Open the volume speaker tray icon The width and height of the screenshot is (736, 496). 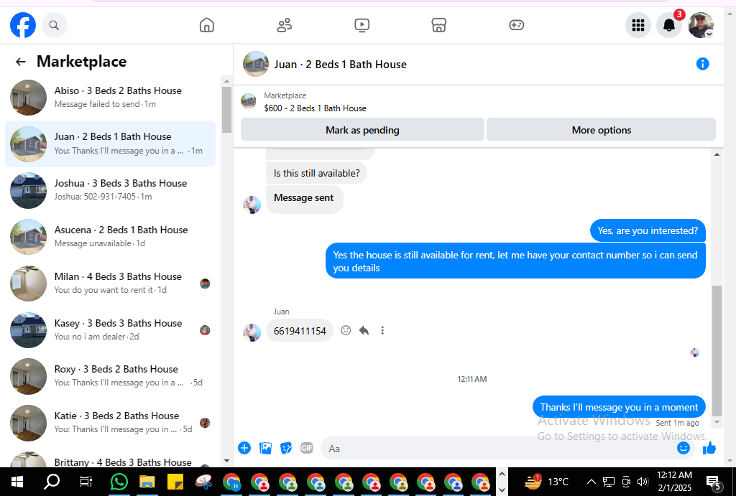click(643, 482)
